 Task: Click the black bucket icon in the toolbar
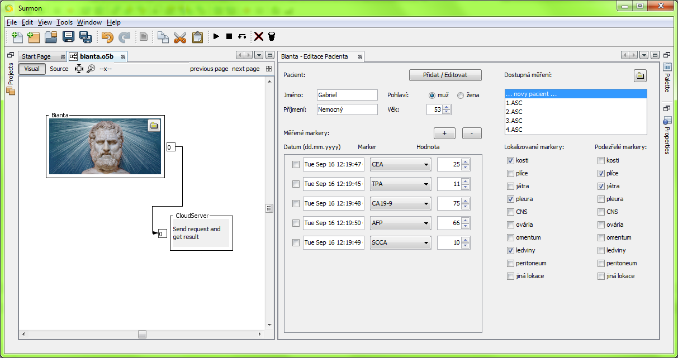point(272,37)
